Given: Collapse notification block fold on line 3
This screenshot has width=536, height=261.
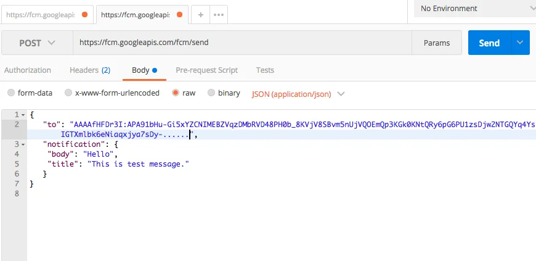Looking at the screenshot, I should 23,145.
